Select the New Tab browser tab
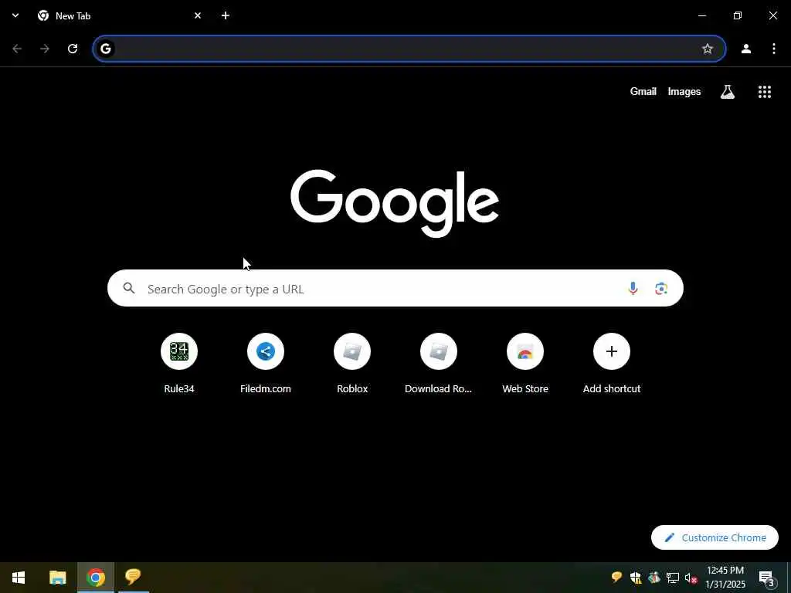The image size is (791, 593). click(x=119, y=15)
